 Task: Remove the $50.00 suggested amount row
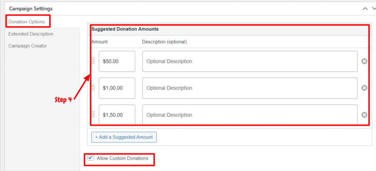364,62
